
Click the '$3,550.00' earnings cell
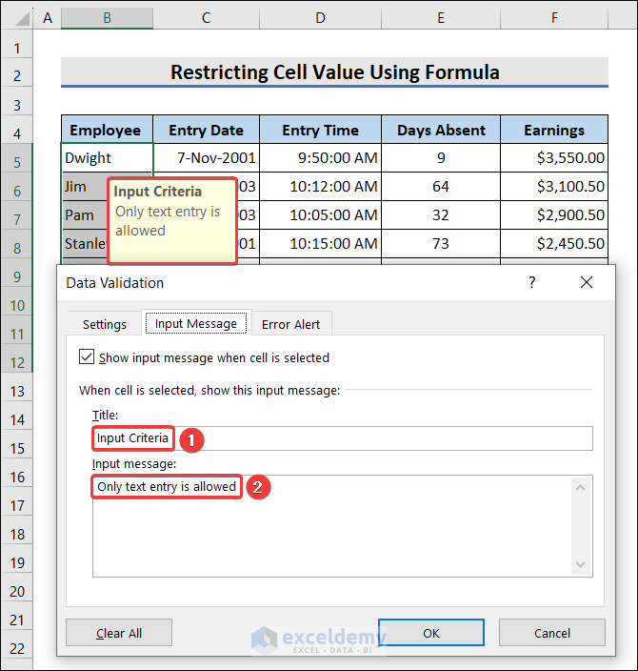pyautogui.click(x=554, y=158)
